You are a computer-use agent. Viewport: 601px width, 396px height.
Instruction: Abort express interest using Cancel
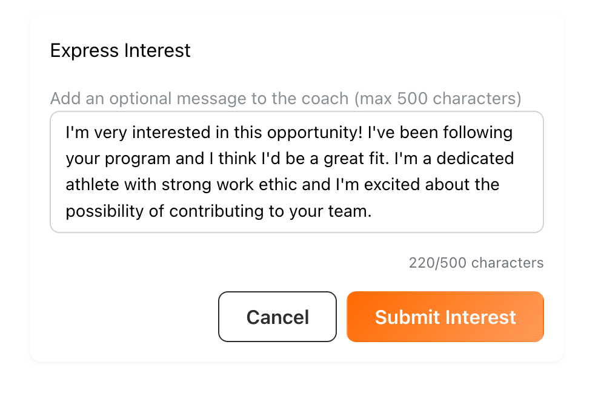pos(277,317)
